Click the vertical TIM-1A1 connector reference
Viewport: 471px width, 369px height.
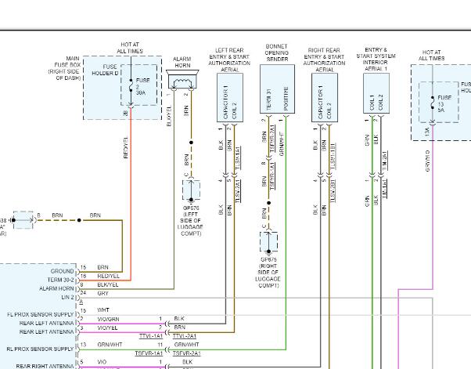point(384,188)
